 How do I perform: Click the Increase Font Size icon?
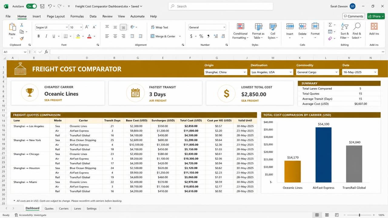(87, 27)
